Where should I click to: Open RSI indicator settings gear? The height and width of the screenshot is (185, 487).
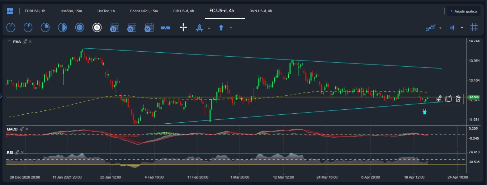[x=17, y=152]
